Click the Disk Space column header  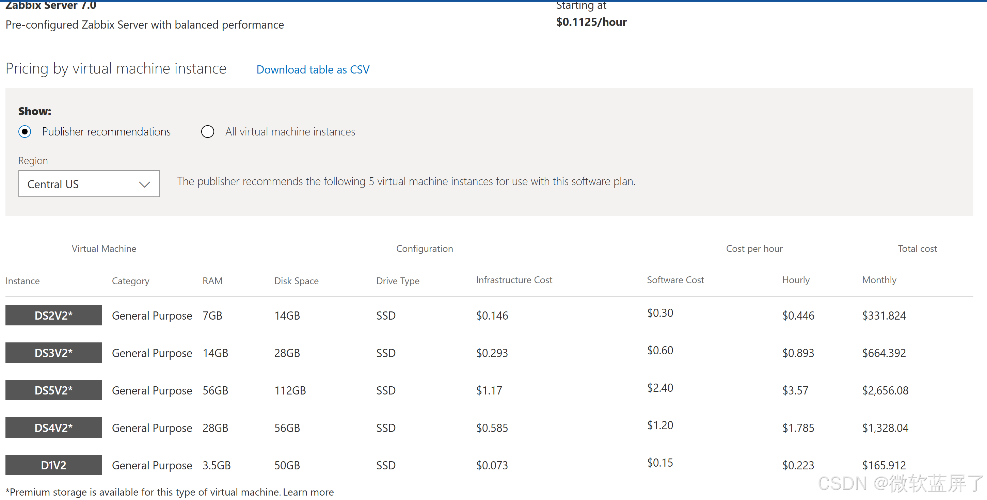point(296,281)
